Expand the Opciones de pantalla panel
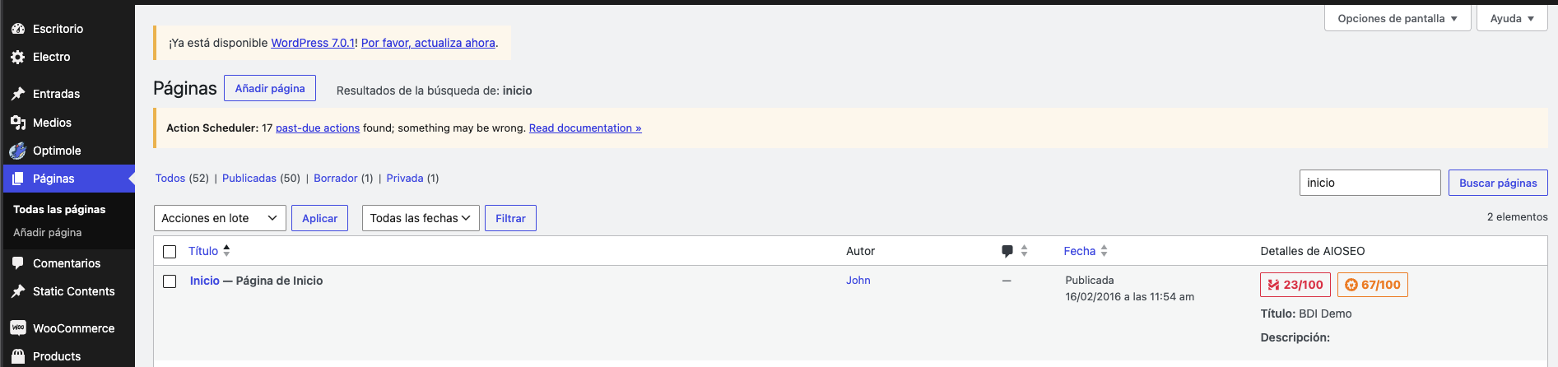The width and height of the screenshot is (1558, 367). click(x=1398, y=18)
